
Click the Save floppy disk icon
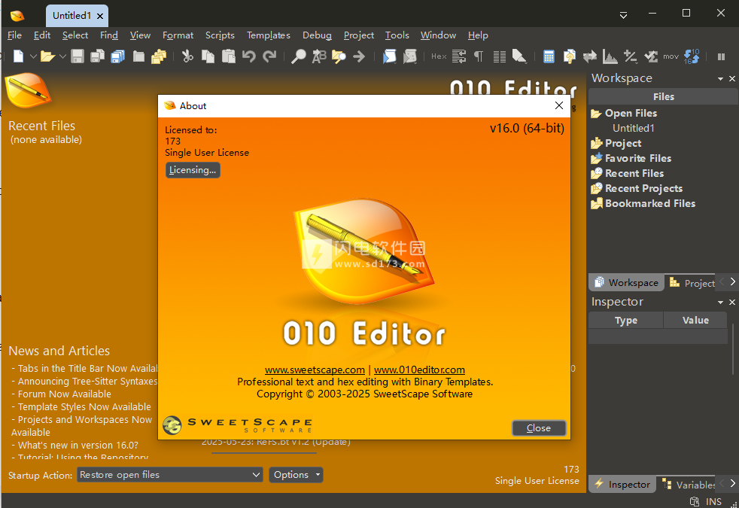coord(78,56)
